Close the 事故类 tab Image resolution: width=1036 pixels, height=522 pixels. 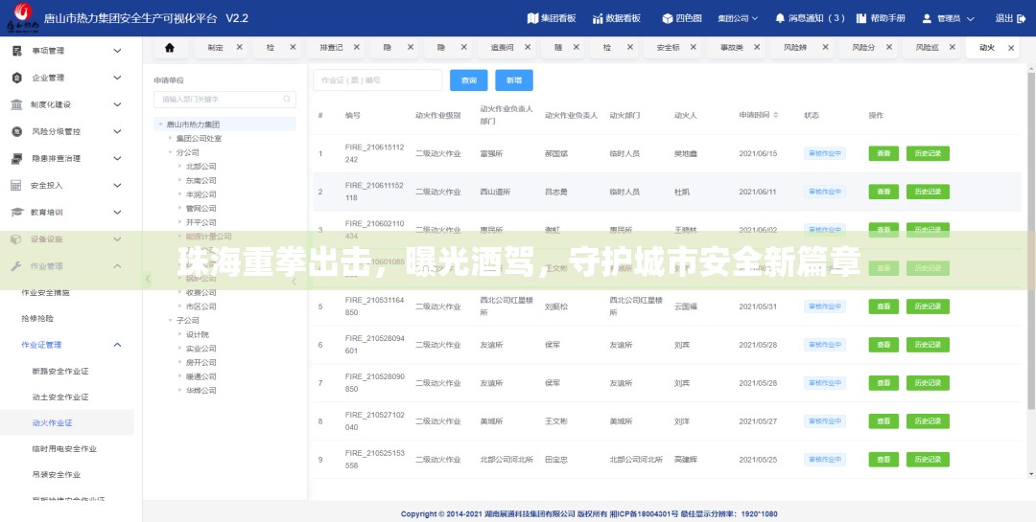pyautogui.click(x=757, y=48)
